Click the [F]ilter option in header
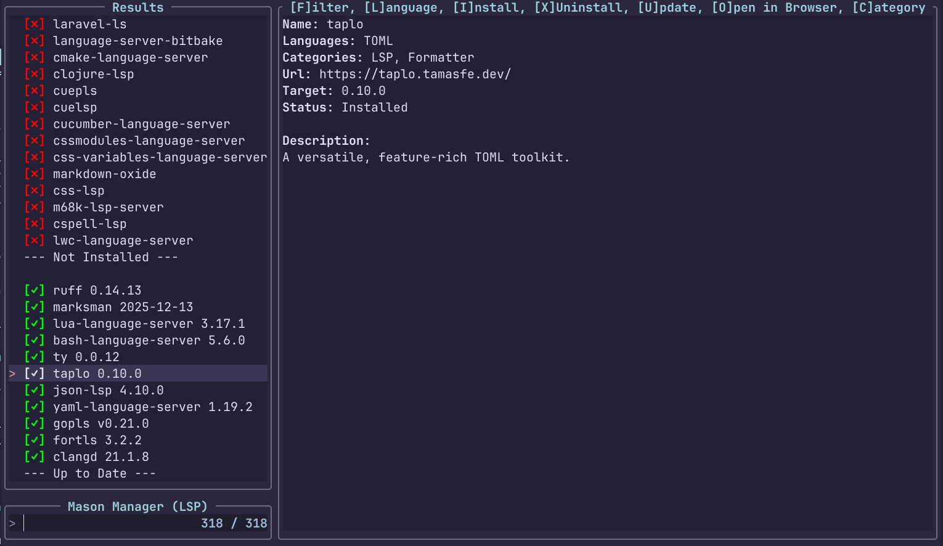This screenshot has height=546, width=943. (x=320, y=7)
